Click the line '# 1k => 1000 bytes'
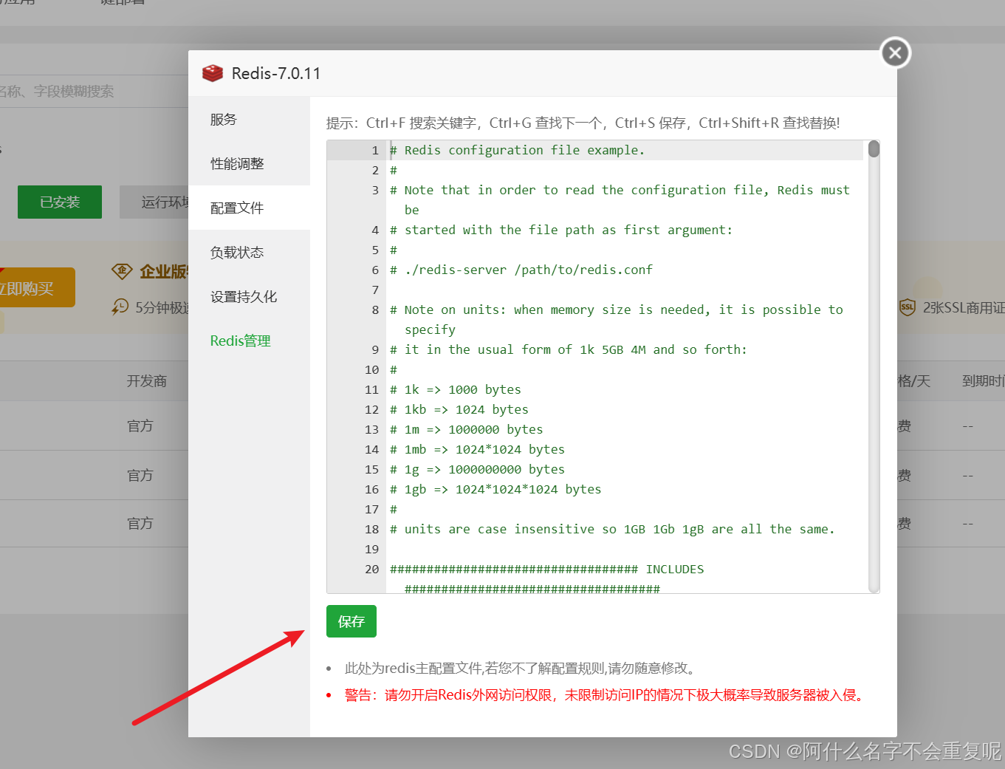Screen dimensions: 1005x769 click(456, 389)
